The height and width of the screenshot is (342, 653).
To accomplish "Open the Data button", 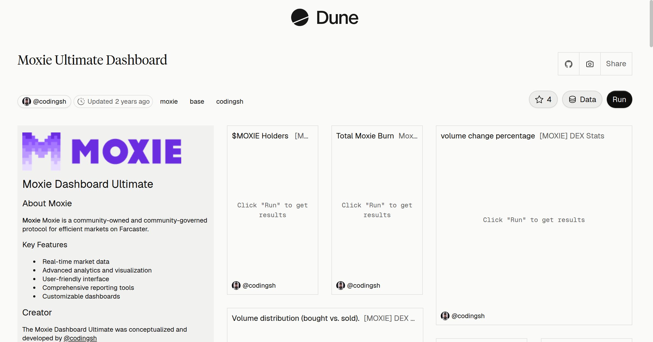I will pyautogui.click(x=582, y=99).
